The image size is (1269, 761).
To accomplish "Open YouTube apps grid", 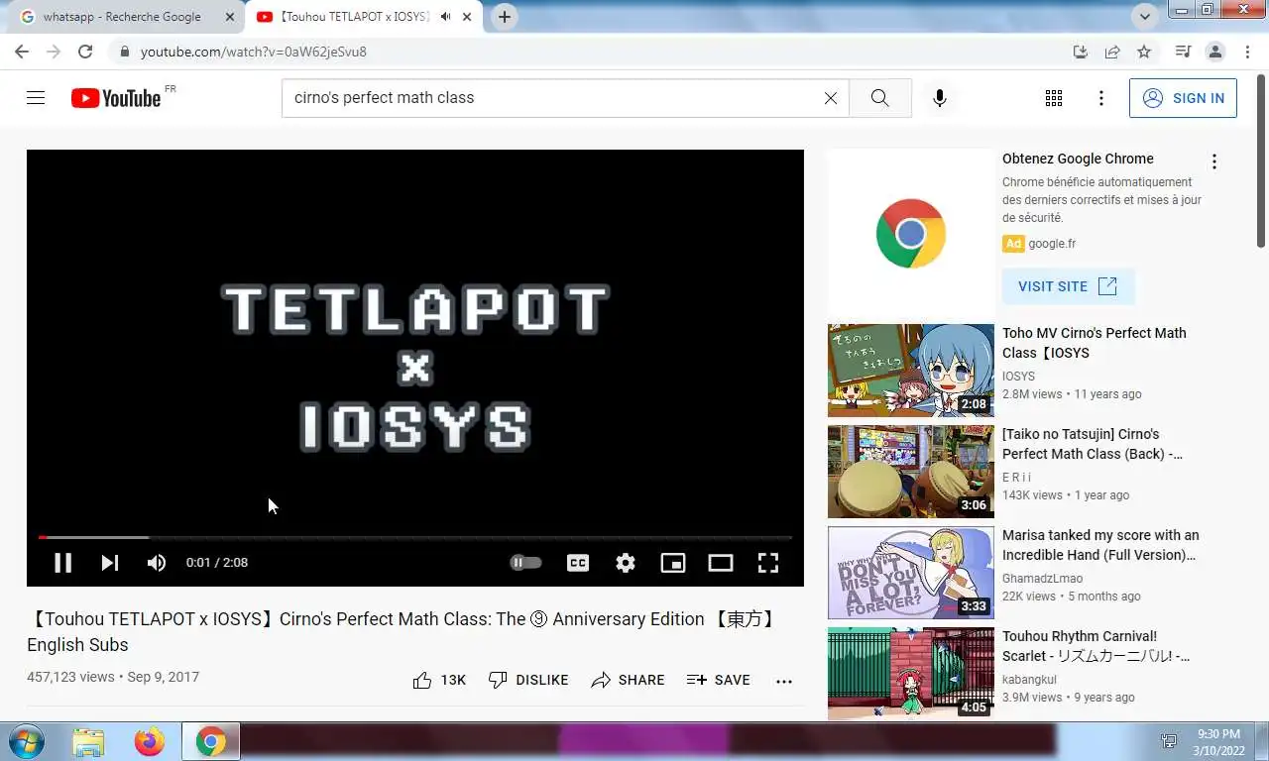I will (x=1054, y=98).
